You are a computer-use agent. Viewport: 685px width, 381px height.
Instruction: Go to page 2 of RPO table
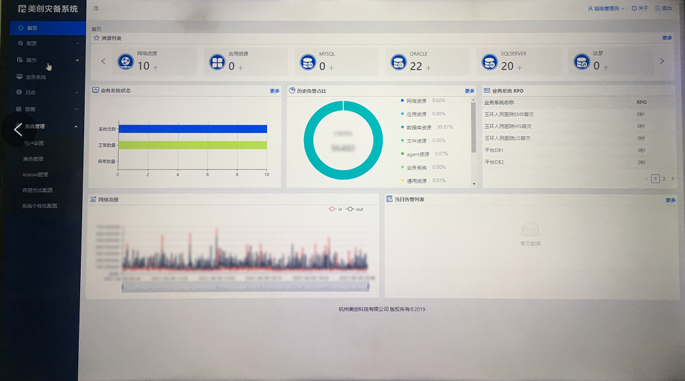(664, 179)
